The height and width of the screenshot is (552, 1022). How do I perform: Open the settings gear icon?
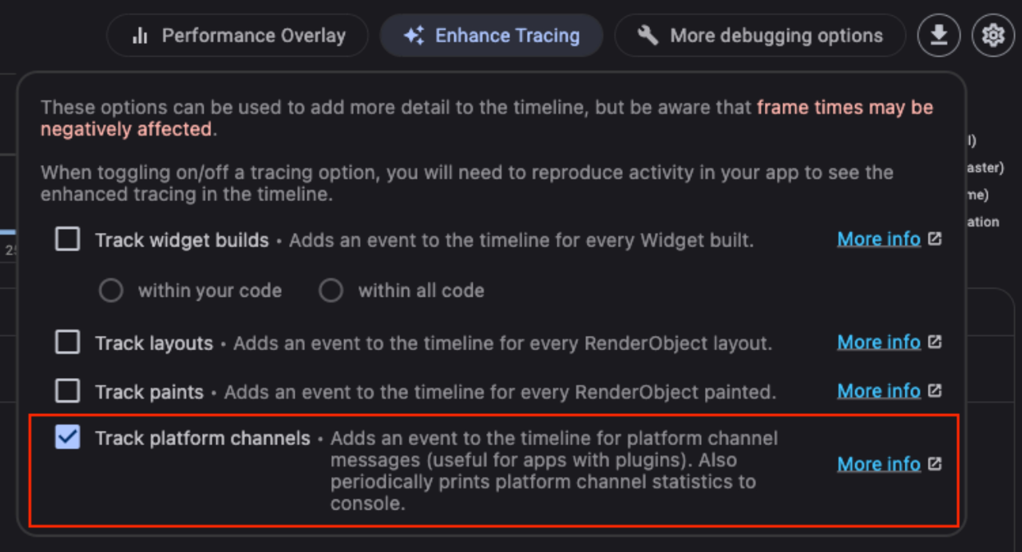pos(993,35)
